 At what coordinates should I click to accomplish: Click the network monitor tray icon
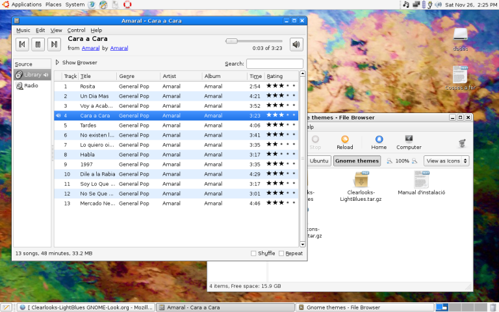click(x=416, y=5)
